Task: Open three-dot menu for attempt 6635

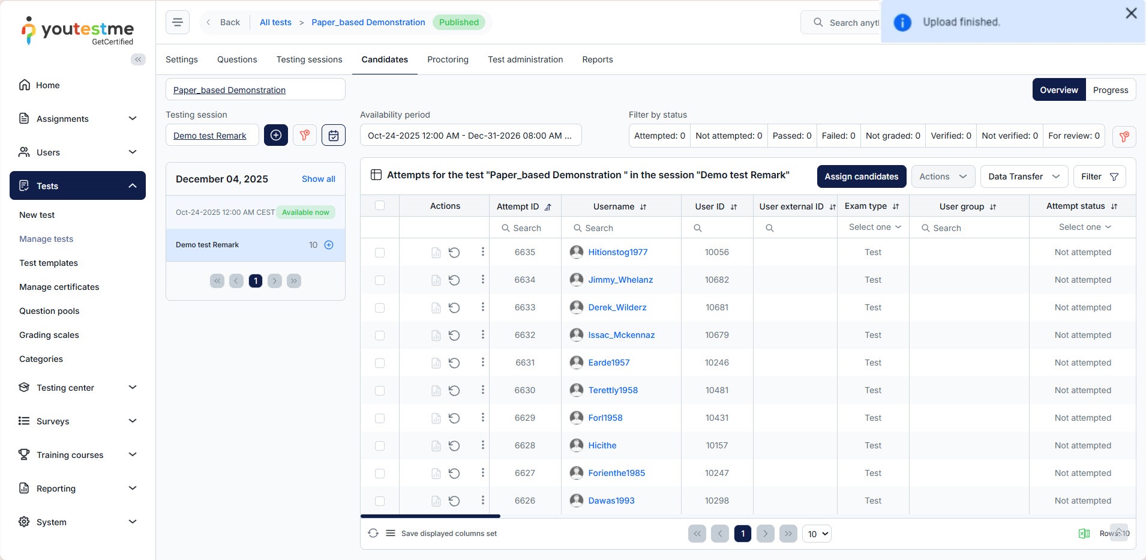Action: [482, 252]
